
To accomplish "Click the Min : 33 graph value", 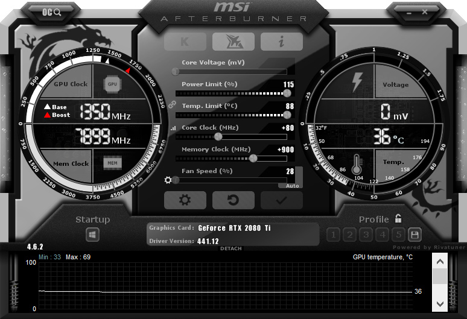I will click(49, 257).
